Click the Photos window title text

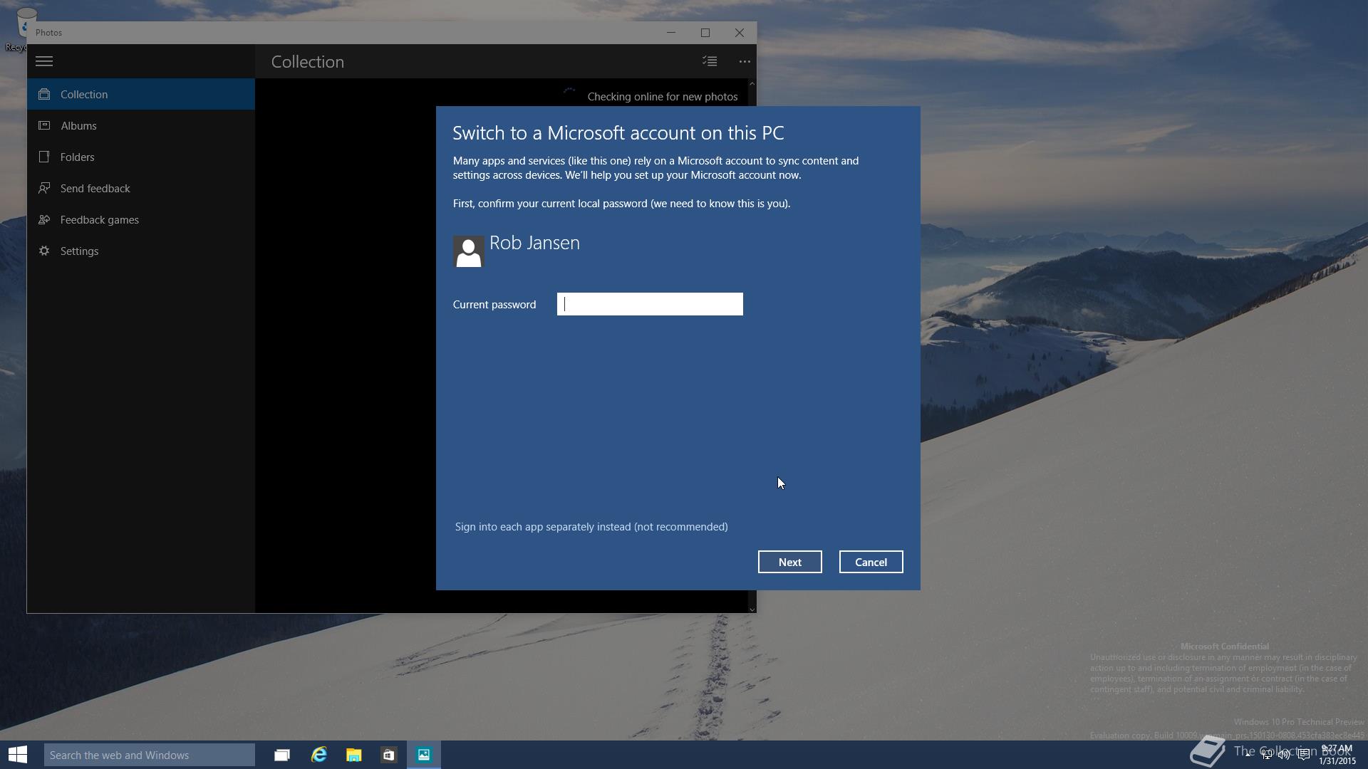[x=48, y=33]
